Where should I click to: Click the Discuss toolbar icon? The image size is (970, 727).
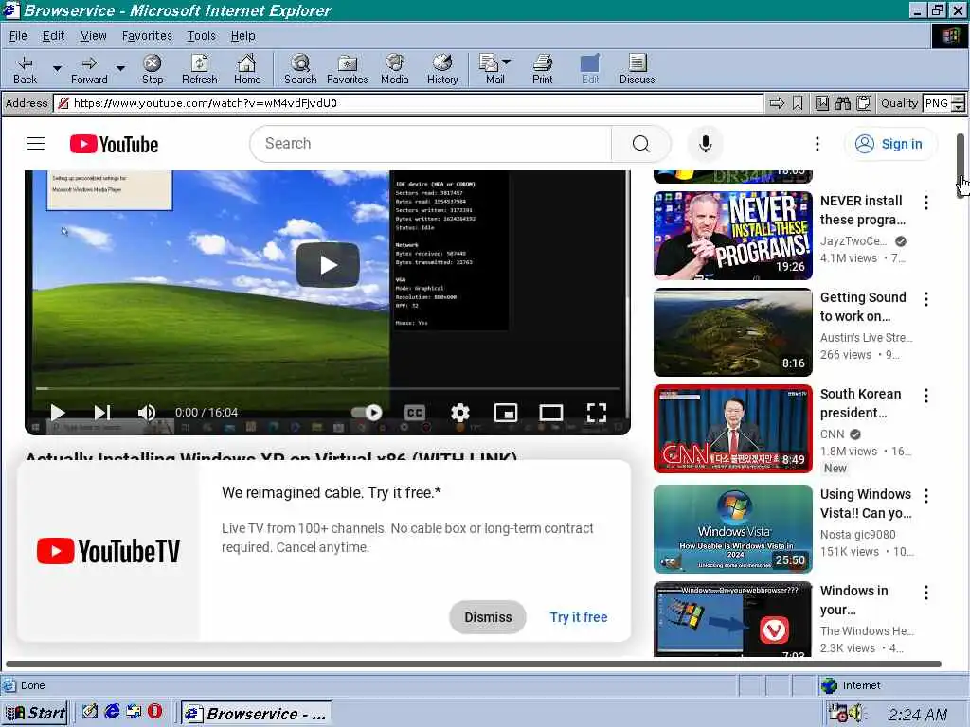point(638,69)
